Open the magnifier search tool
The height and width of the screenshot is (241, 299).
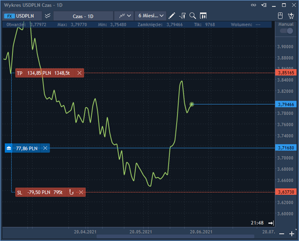point(193,16)
